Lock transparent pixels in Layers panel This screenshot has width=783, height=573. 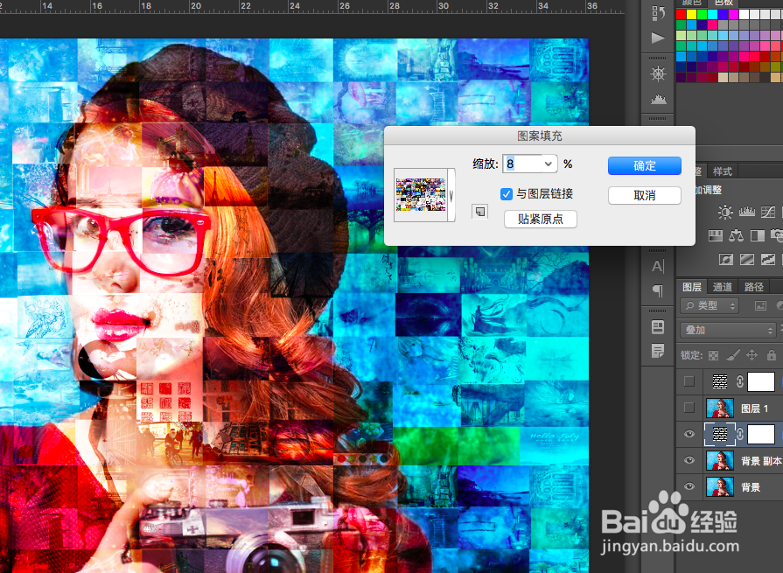point(714,355)
